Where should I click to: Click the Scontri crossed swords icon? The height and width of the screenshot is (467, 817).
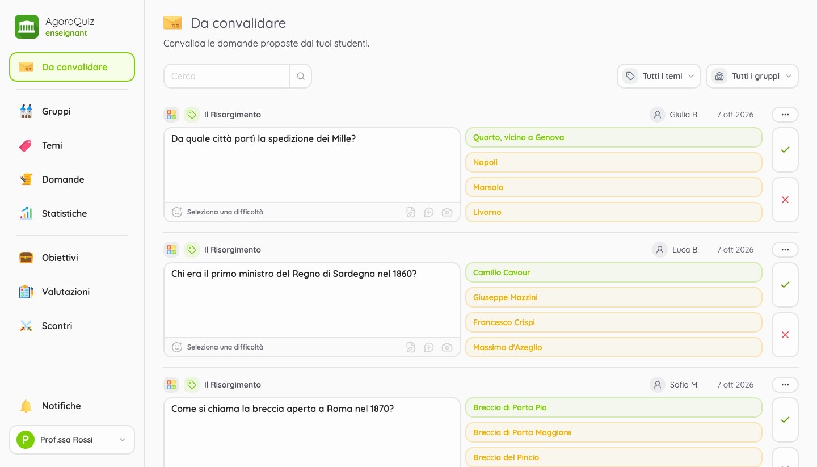[26, 326]
